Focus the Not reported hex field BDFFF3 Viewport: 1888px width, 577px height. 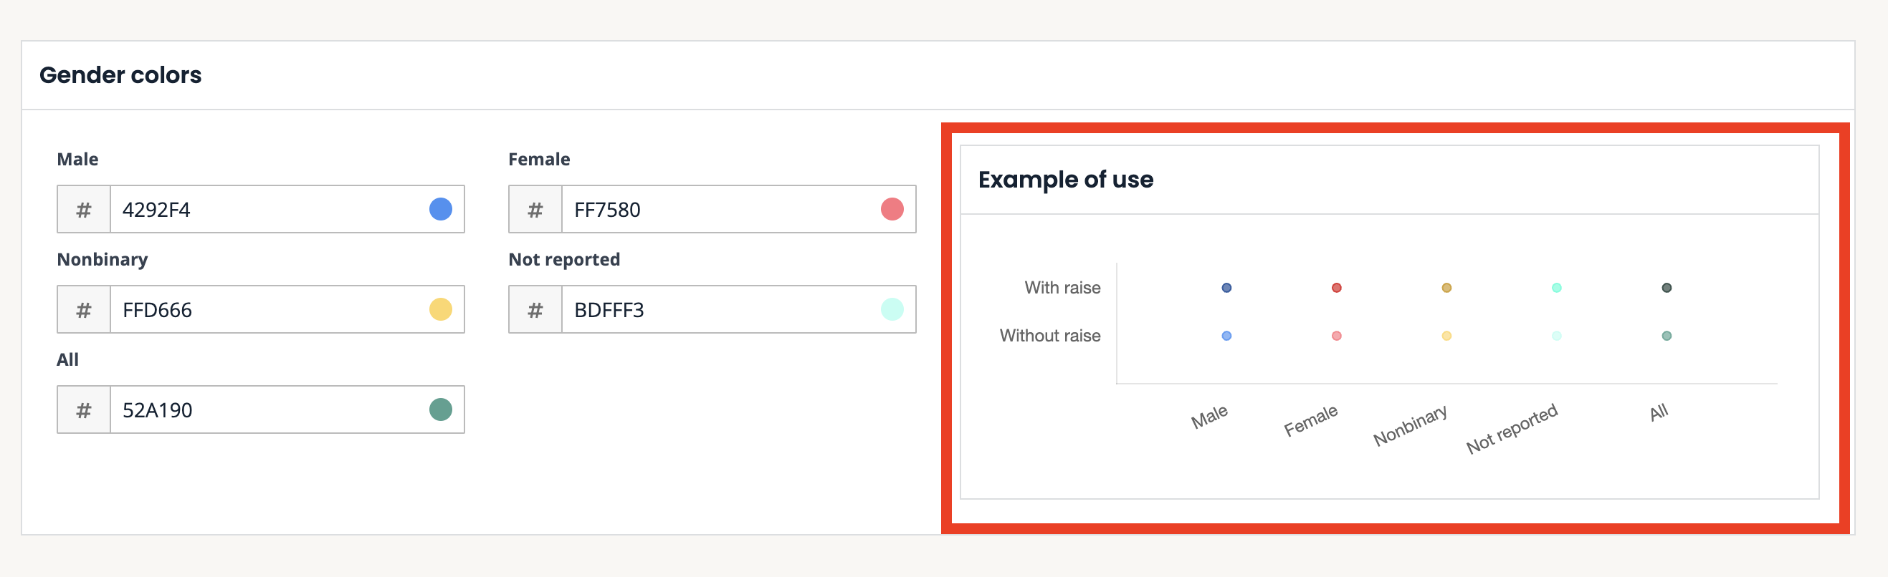(718, 310)
